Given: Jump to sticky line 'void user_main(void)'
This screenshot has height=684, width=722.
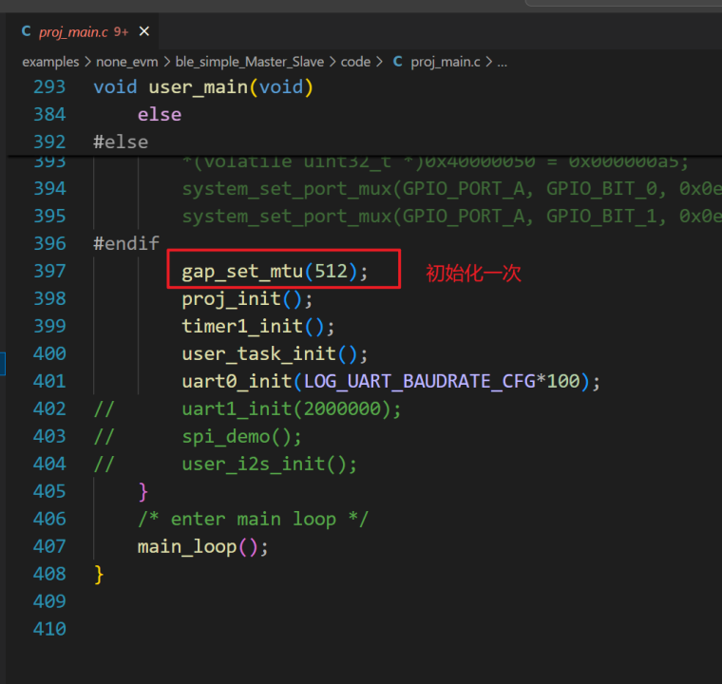Looking at the screenshot, I should coord(203,87).
